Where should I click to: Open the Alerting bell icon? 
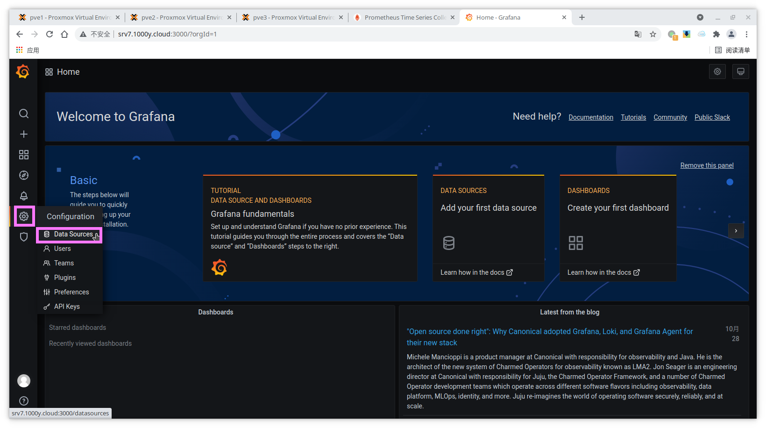pos(24,196)
